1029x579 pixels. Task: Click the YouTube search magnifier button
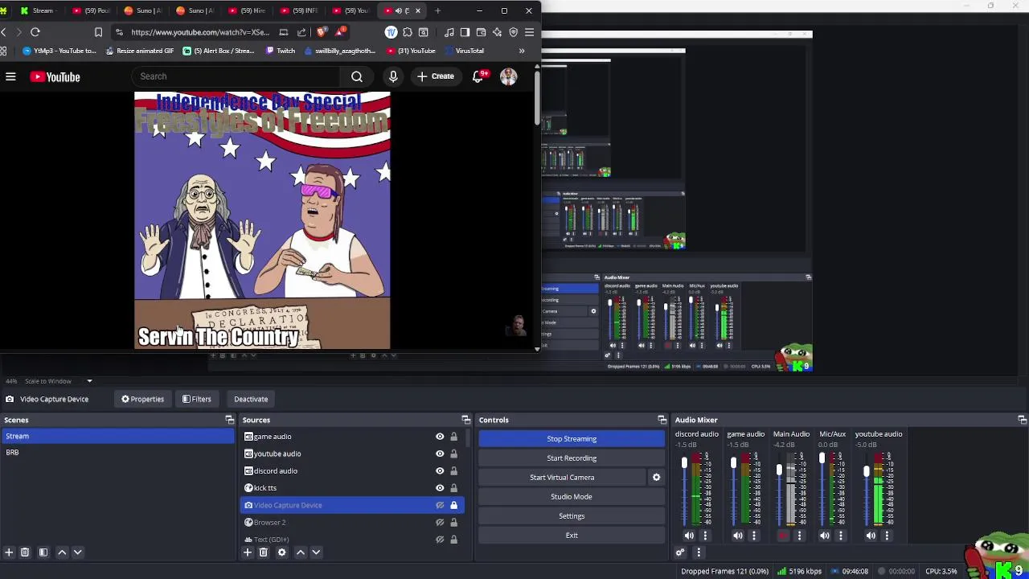point(357,76)
